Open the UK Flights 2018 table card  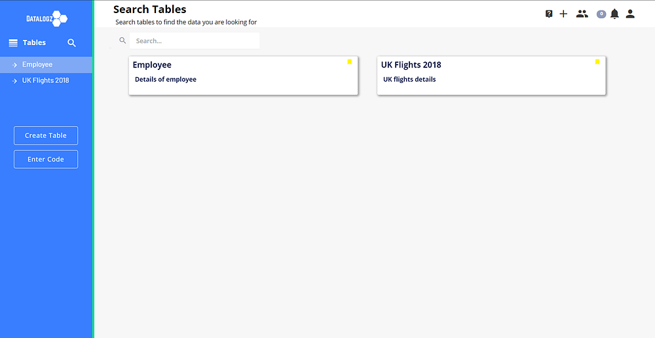point(491,75)
